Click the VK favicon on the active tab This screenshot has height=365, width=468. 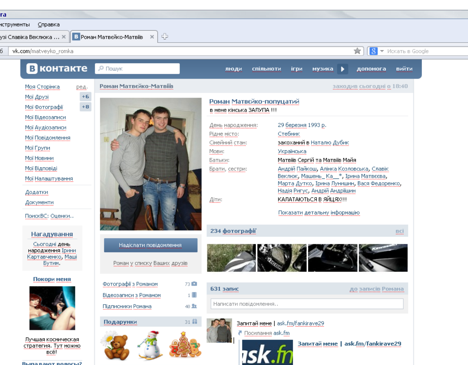pyautogui.click(x=76, y=37)
